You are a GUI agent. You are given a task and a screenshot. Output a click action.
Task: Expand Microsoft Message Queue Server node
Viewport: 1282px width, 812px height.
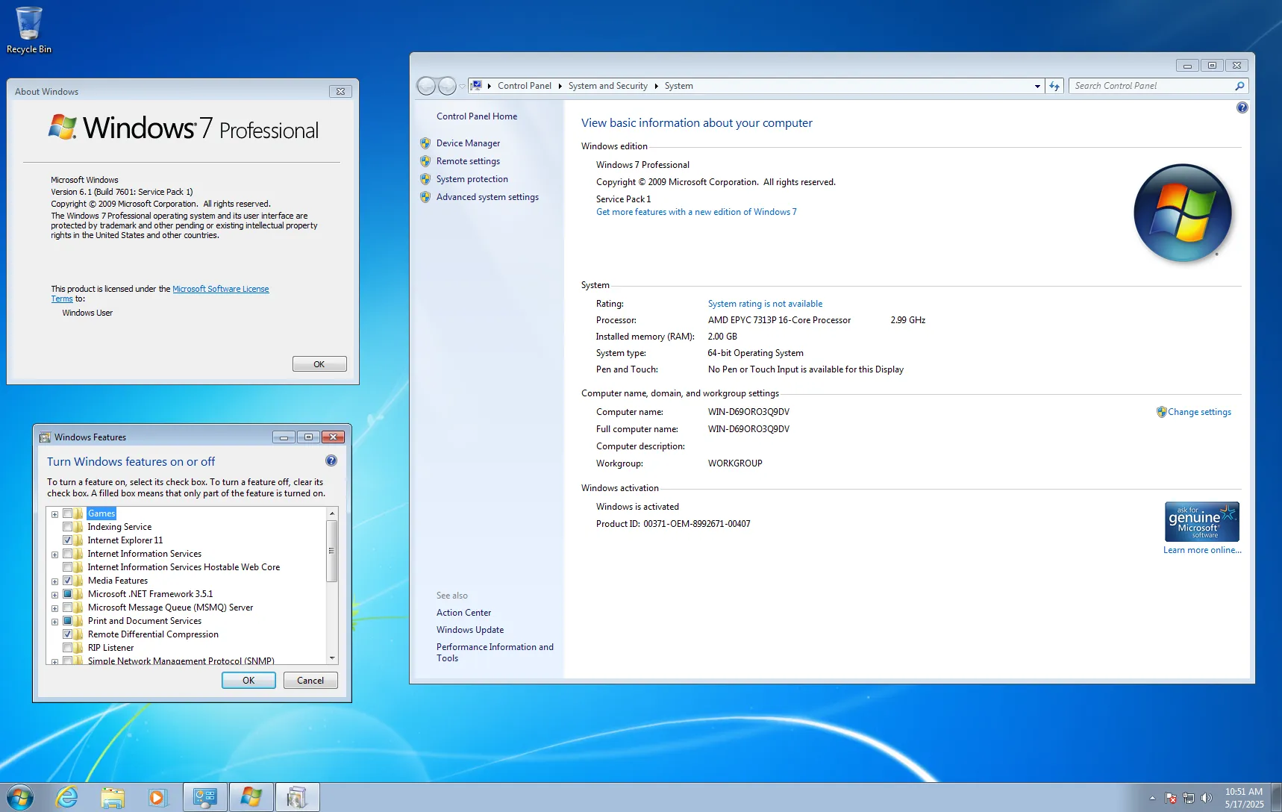pos(54,608)
